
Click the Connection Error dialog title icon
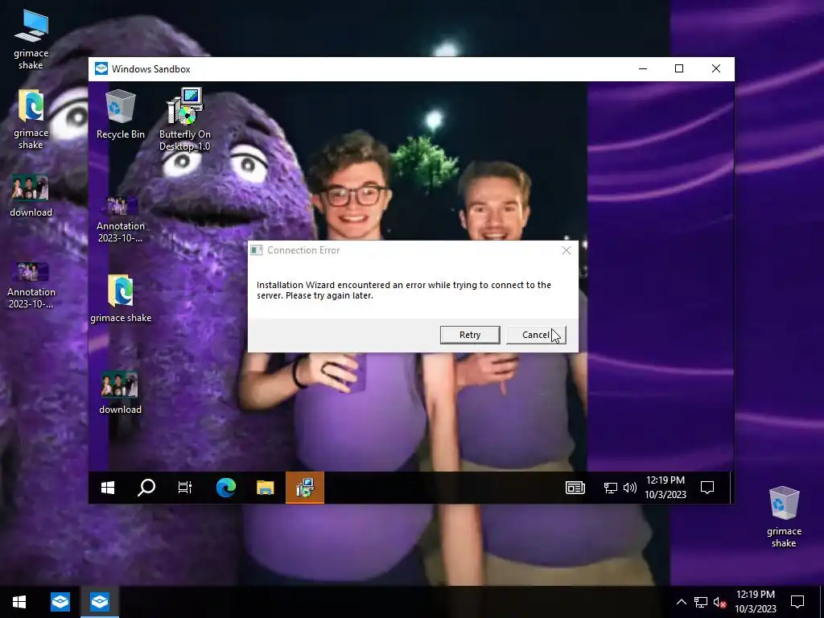pyautogui.click(x=256, y=250)
